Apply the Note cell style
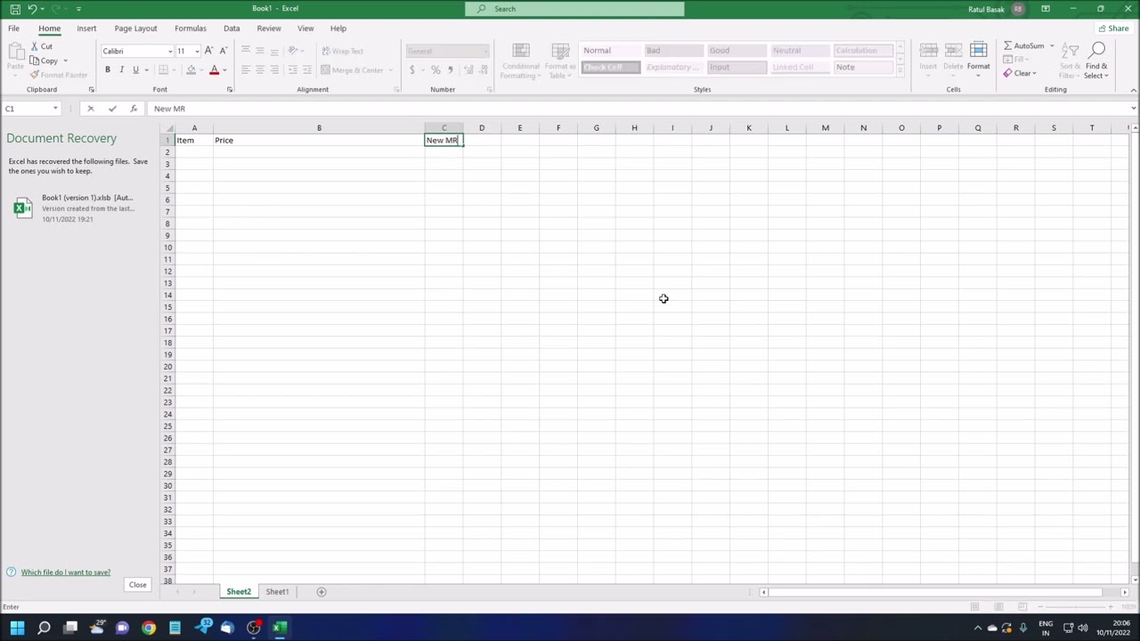The image size is (1140, 641). [x=862, y=68]
